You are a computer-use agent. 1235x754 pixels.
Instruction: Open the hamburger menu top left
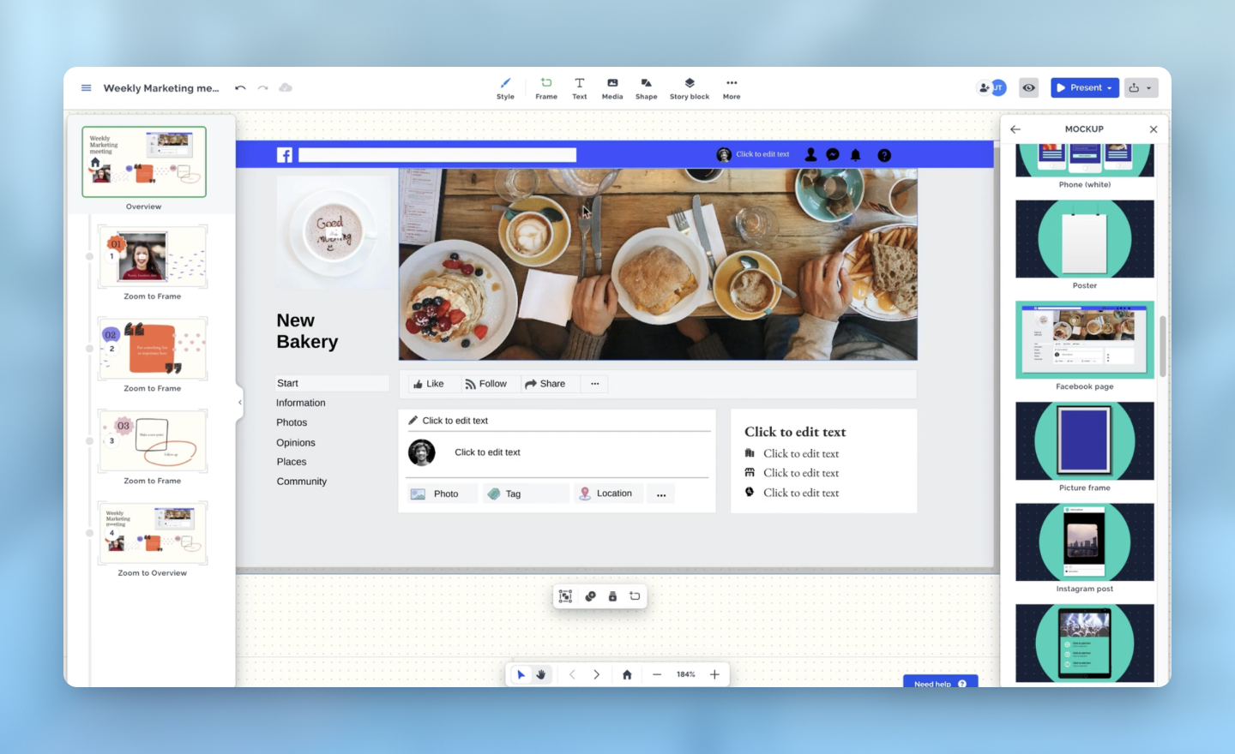pyautogui.click(x=86, y=87)
